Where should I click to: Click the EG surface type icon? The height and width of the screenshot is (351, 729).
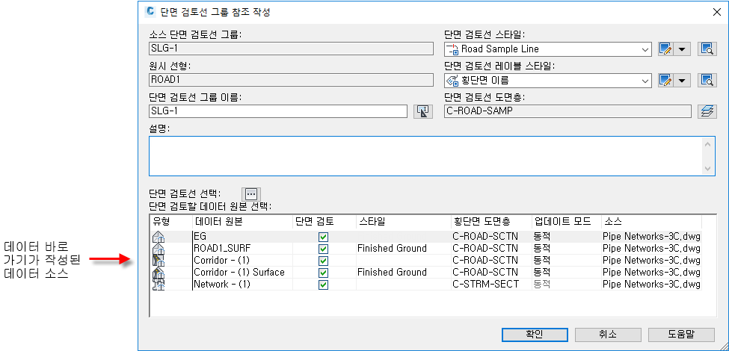point(158,237)
